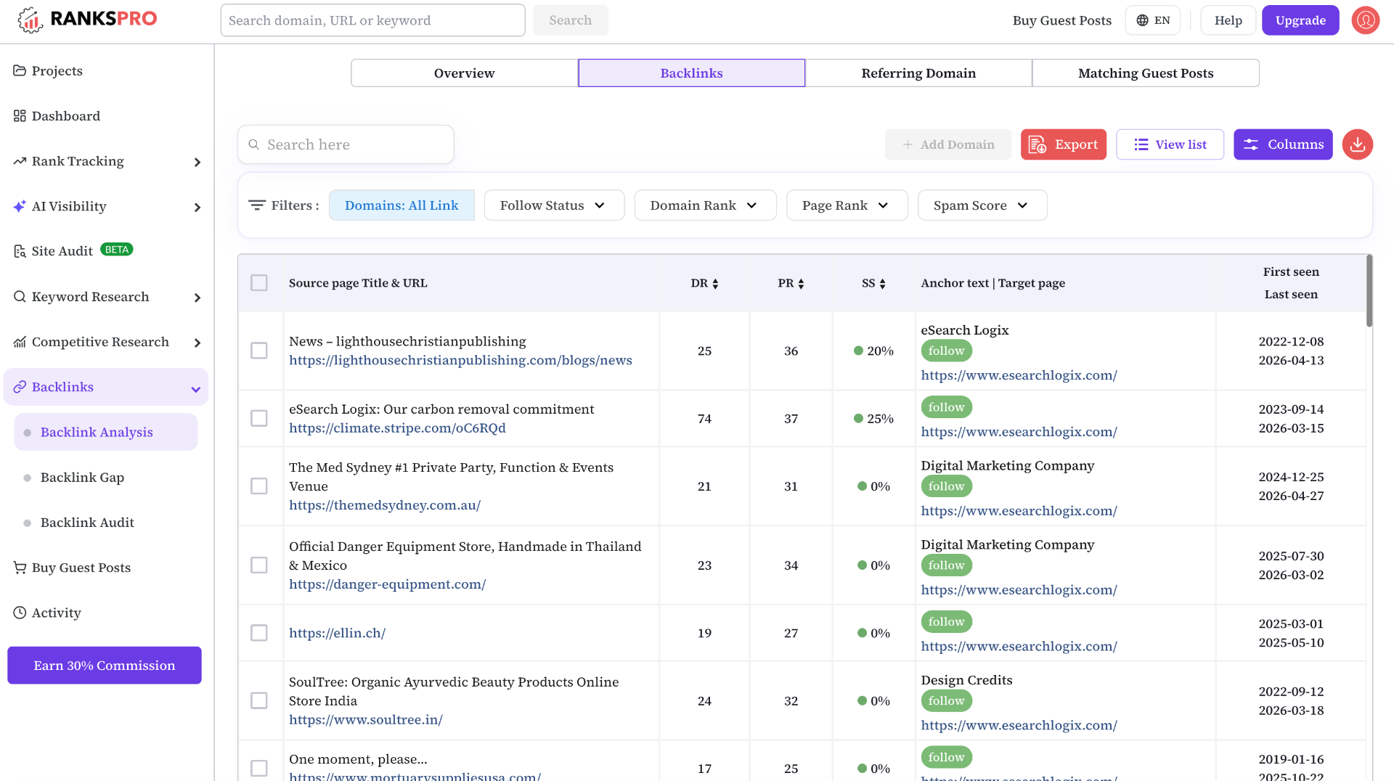This screenshot has width=1394, height=781.
Task: Click the Help button
Action: [x=1228, y=20]
